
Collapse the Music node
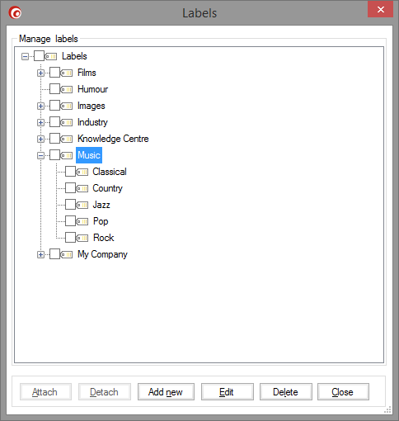click(40, 156)
